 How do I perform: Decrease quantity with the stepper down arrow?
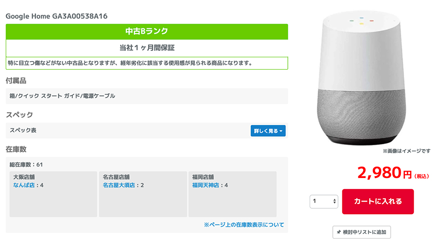[x=335, y=203]
